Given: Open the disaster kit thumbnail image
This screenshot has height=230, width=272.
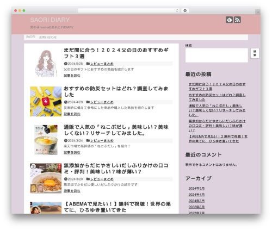Looking at the screenshot, I should point(46,102).
